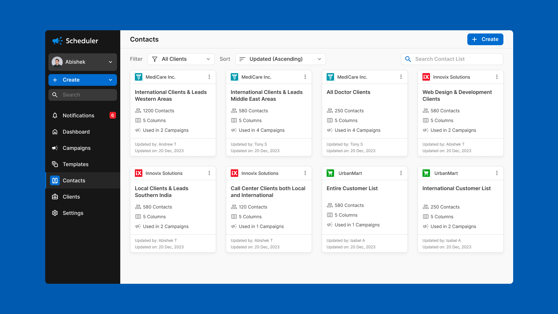
Task: Open options menu on Entire Customer List card
Action: (x=401, y=173)
